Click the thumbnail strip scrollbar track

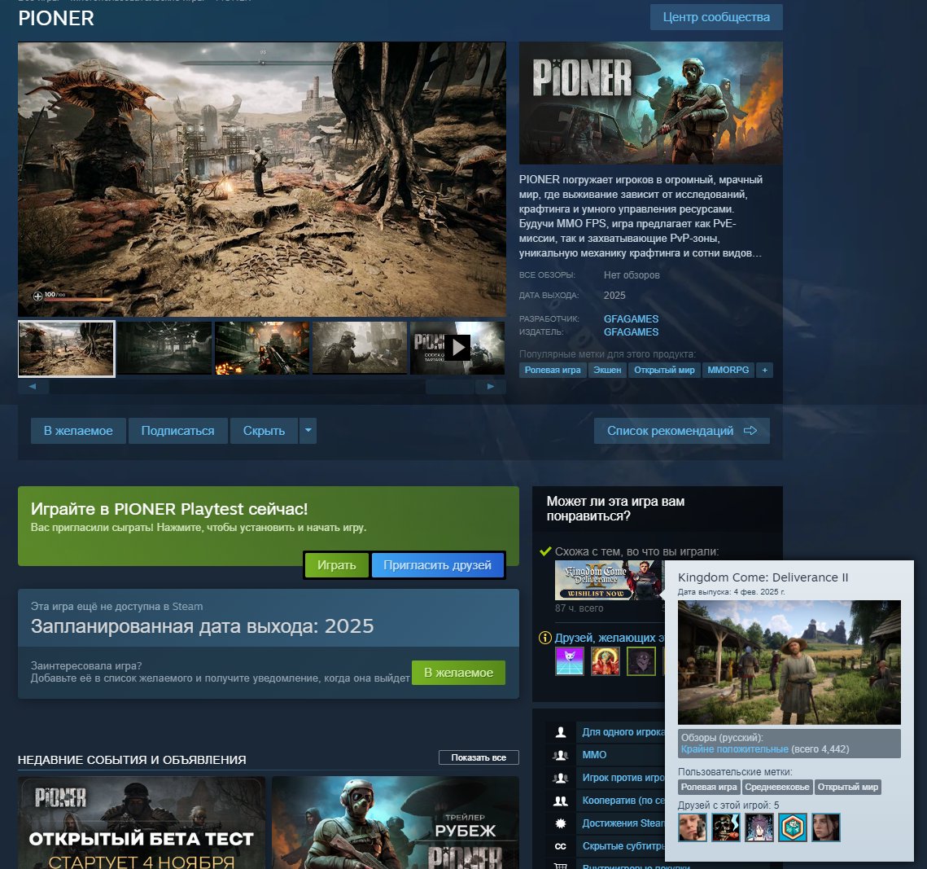262,386
